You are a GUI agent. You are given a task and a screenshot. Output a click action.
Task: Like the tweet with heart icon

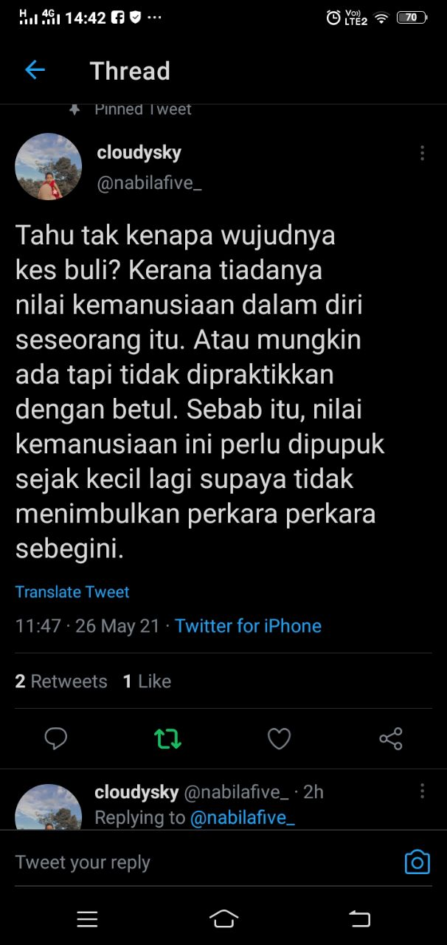[x=279, y=738]
